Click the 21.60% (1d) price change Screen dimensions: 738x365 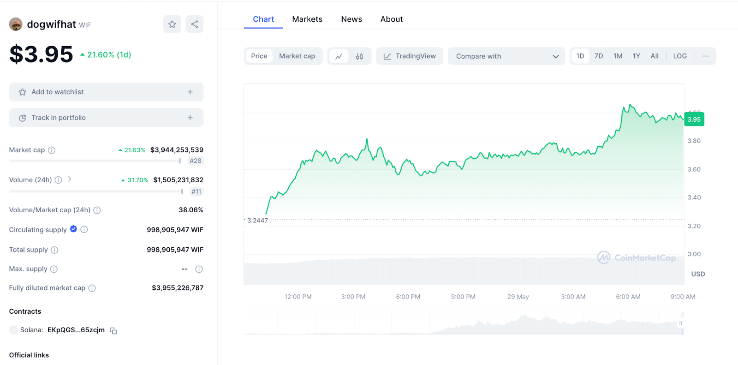click(x=106, y=55)
